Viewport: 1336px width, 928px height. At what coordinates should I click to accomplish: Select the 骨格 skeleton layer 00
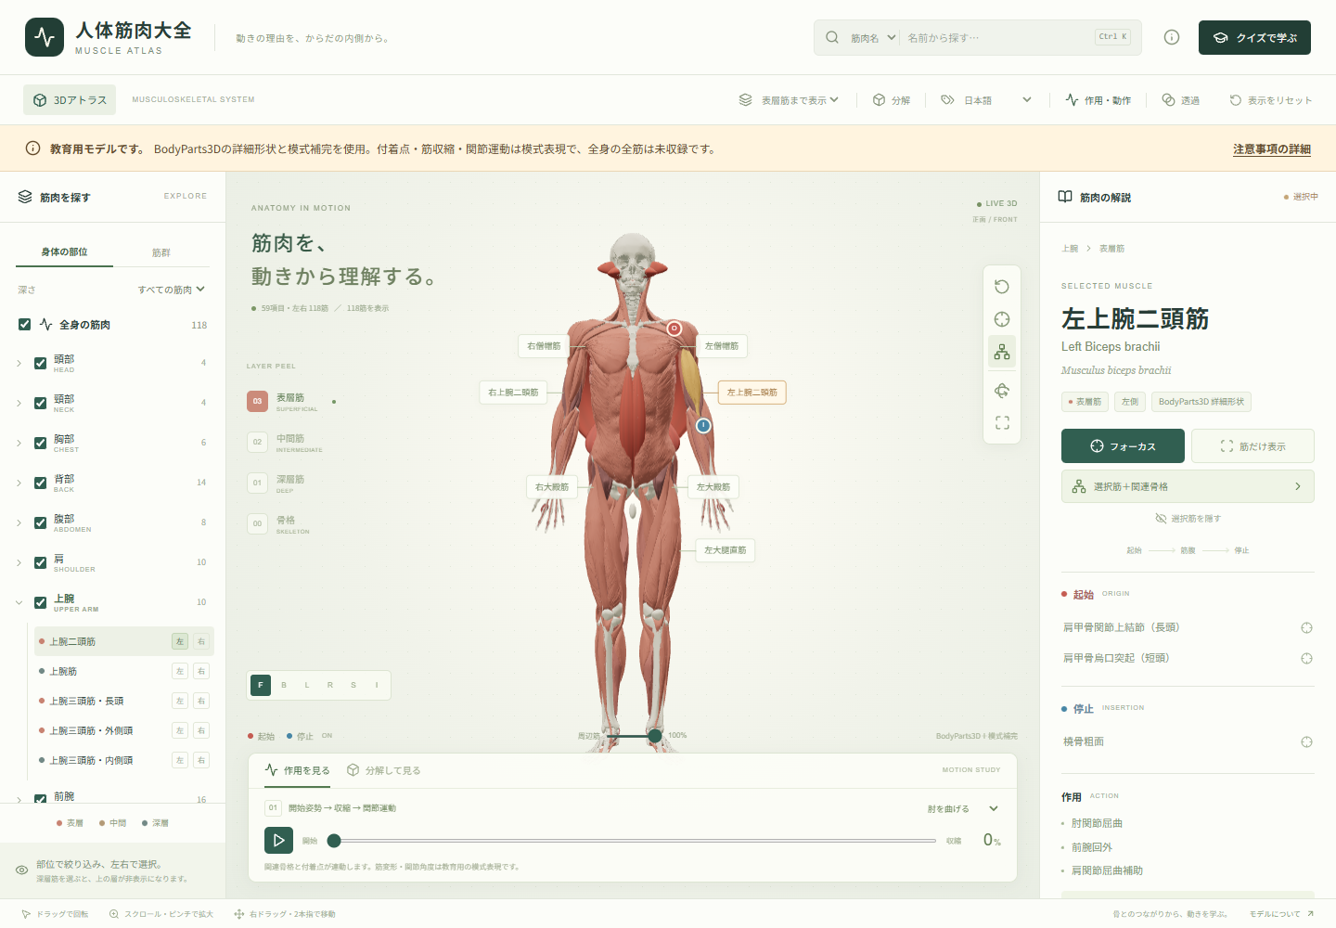click(278, 523)
